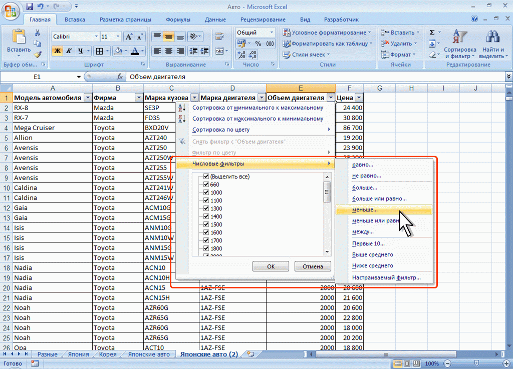Screen dimensions: 513x369
Task: Save the workbook via Quick Access
Action: (x=30, y=6)
